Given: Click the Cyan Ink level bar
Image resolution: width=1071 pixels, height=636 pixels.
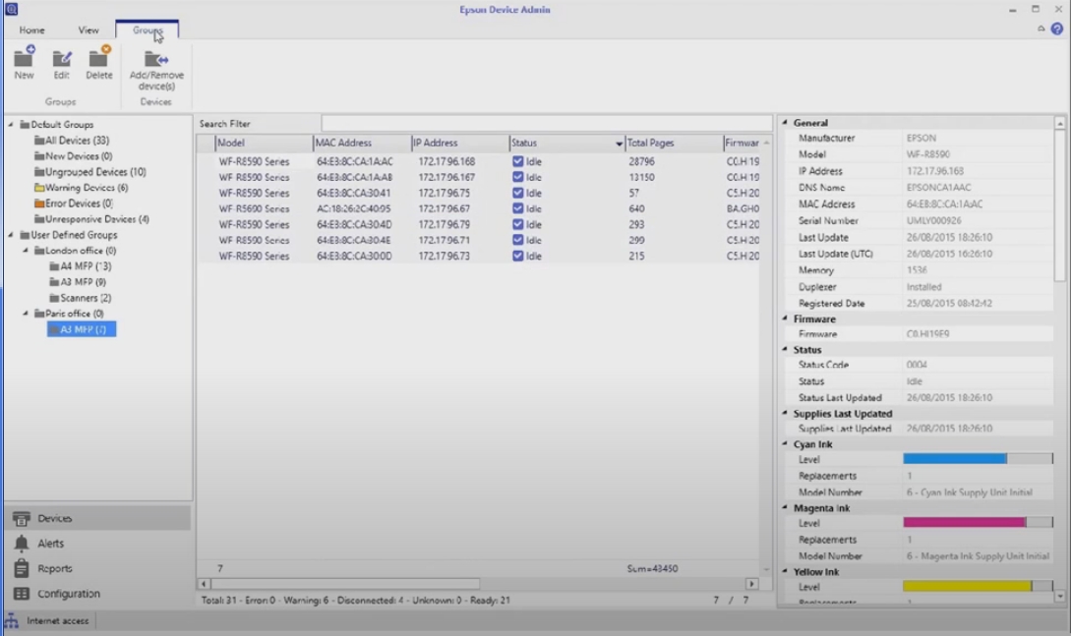Looking at the screenshot, I should [x=977, y=459].
